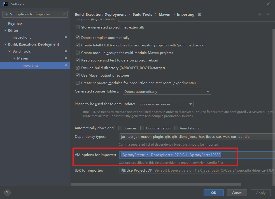Confirm settings with OK button
Screen dimensions: 275x199
214,193
